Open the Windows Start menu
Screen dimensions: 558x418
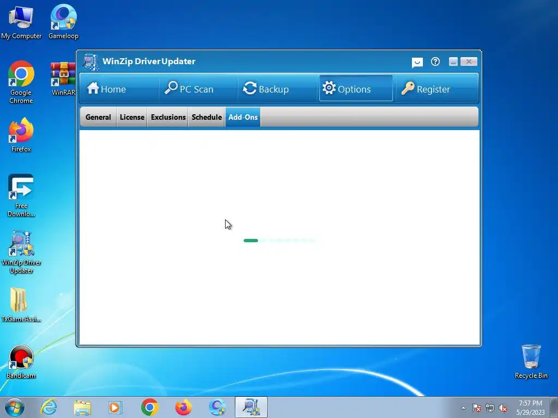(x=15, y=407)
